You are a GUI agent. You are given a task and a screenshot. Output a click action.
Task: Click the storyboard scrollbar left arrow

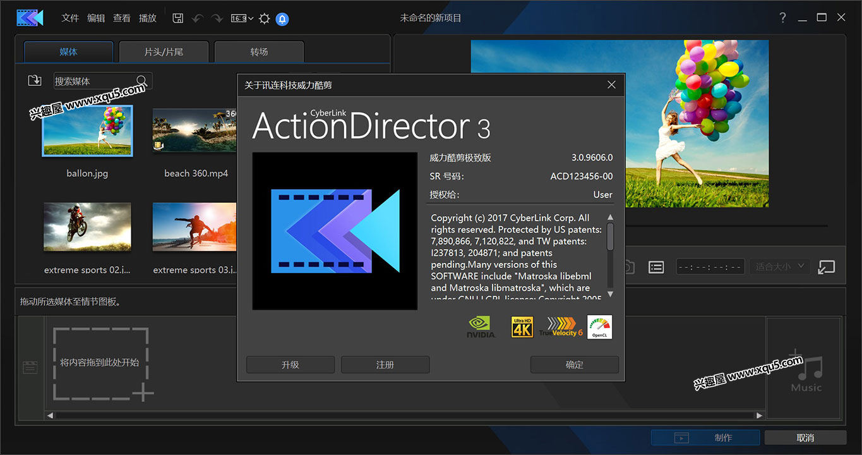point(51,415)
